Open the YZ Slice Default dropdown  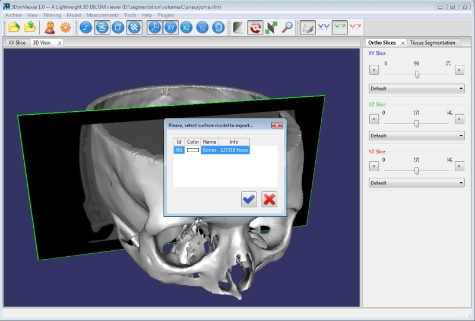[x=416, y=182]
